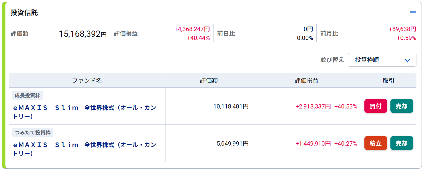The height and width of the screenshot is (169, 423).
Task: Click 売却 in the つみたて投資枠 row
Action: click(402, 143)
